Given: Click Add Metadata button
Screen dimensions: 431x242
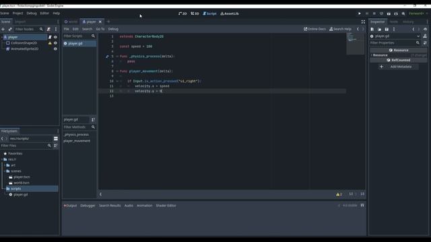Looking at the screenshot, I should 398,67.
